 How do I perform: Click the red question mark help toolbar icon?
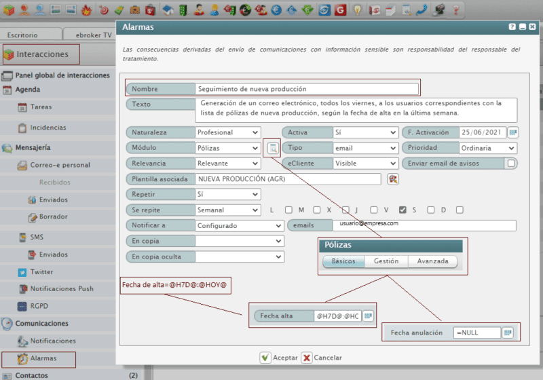pos(455,10)
